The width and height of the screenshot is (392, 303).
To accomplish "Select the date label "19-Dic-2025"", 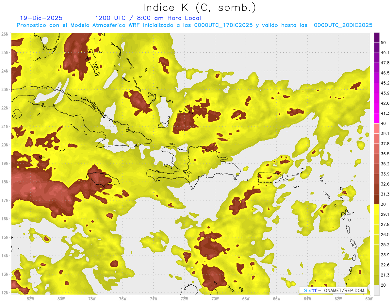I will [41, 18].
